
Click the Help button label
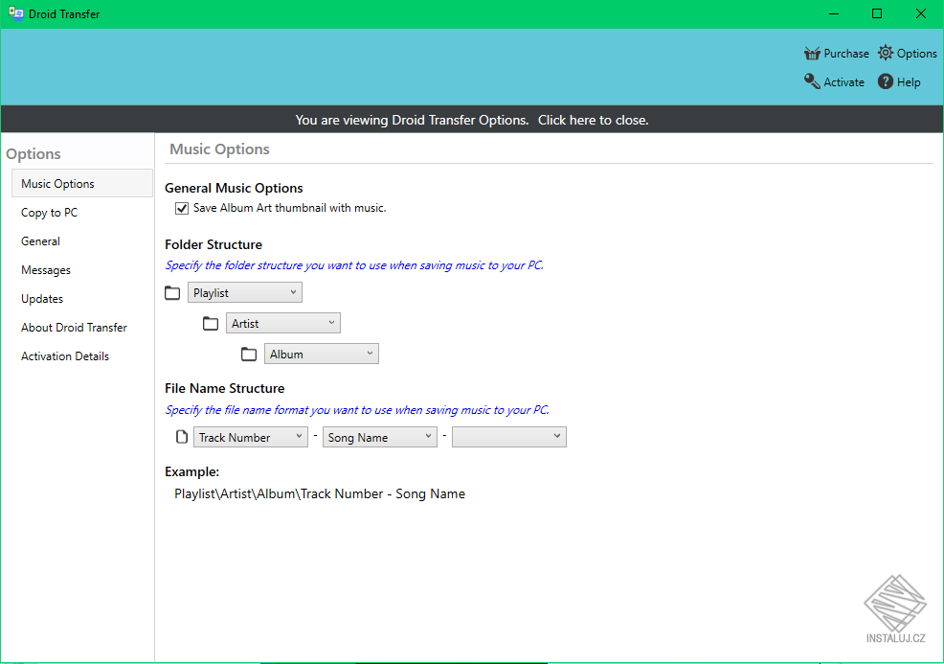(x=909, y=82)
